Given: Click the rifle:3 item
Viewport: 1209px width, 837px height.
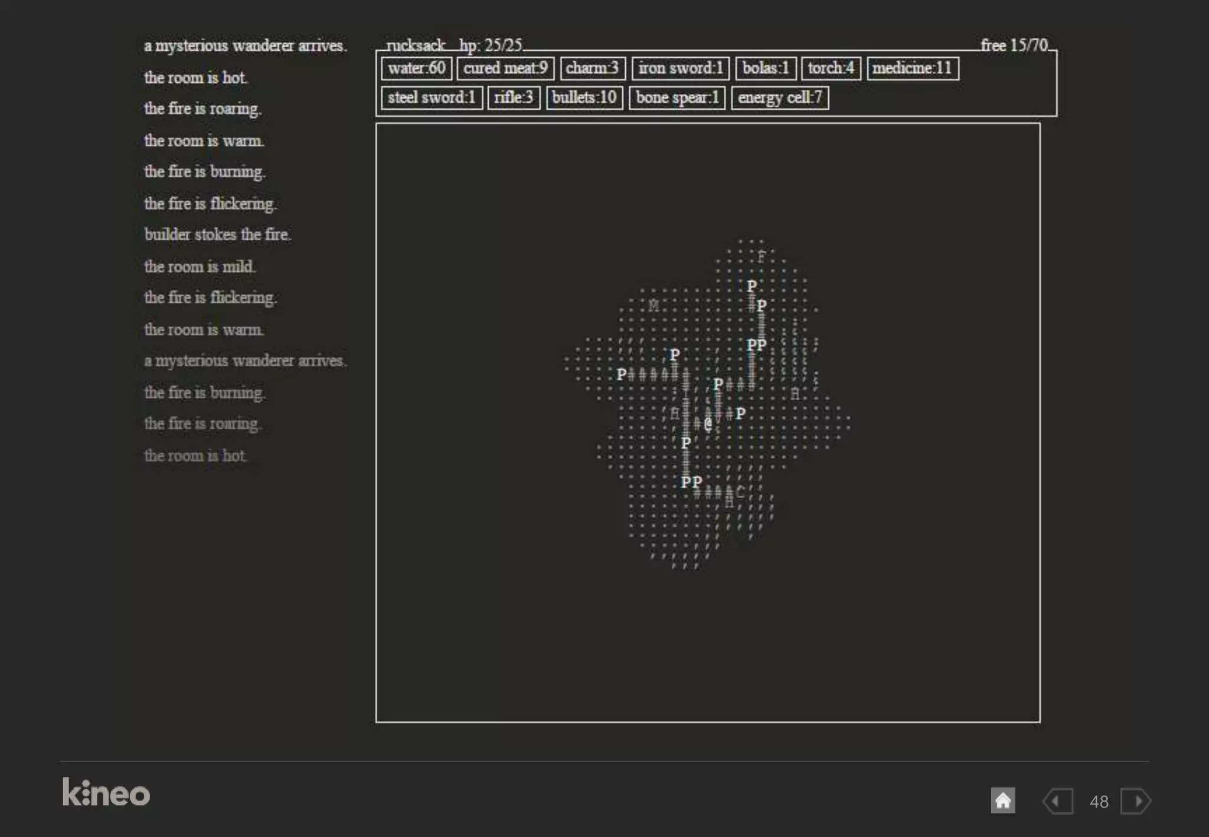Looking at the screenshot, I should [x=514, y=97].
